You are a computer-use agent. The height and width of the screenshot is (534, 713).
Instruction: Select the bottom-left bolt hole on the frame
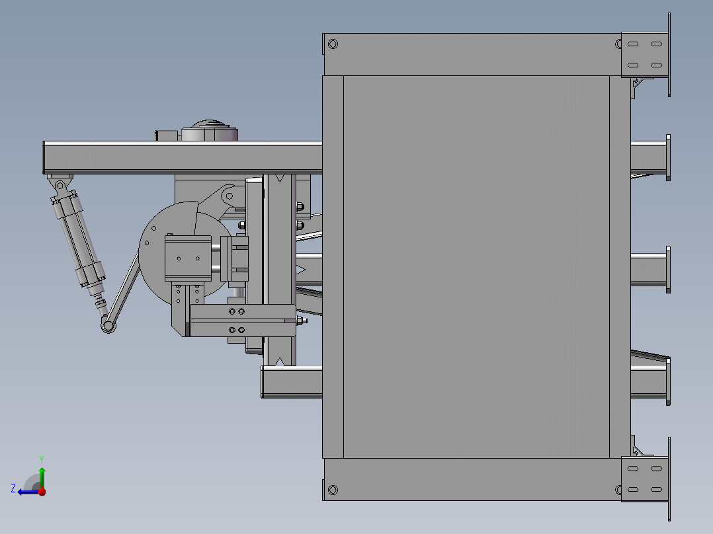[x=333, y=490]
